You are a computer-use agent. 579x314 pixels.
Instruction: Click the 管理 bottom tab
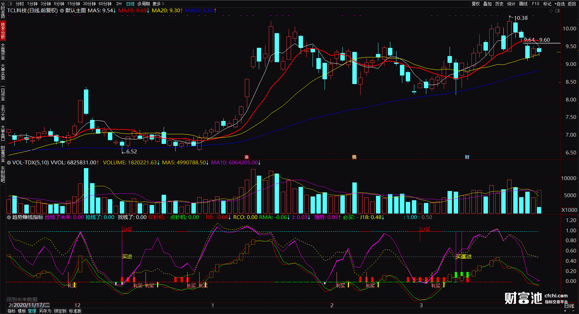[32, 311]
